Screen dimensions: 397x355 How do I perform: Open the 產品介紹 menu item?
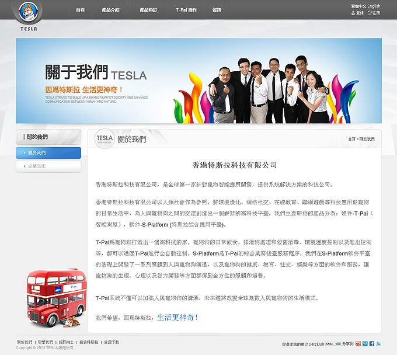[110, 10]
